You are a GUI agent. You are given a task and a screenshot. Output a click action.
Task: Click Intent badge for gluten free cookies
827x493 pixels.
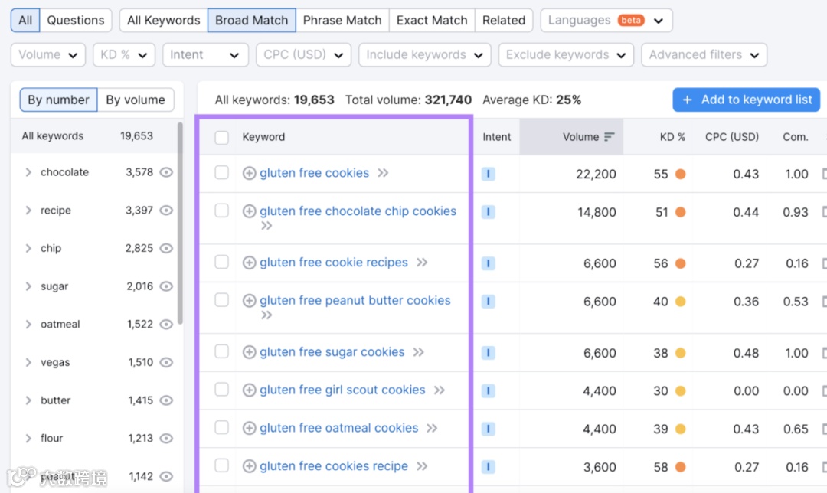click(489, 175)
